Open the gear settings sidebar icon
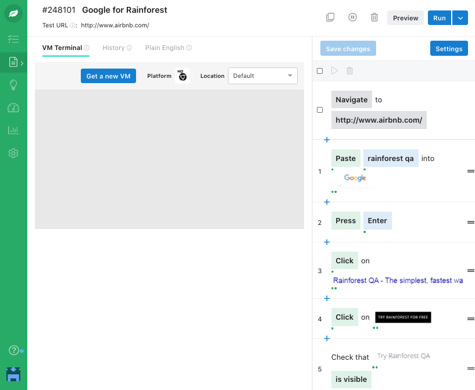The image size is (475, 390). [x=13, y=153]
